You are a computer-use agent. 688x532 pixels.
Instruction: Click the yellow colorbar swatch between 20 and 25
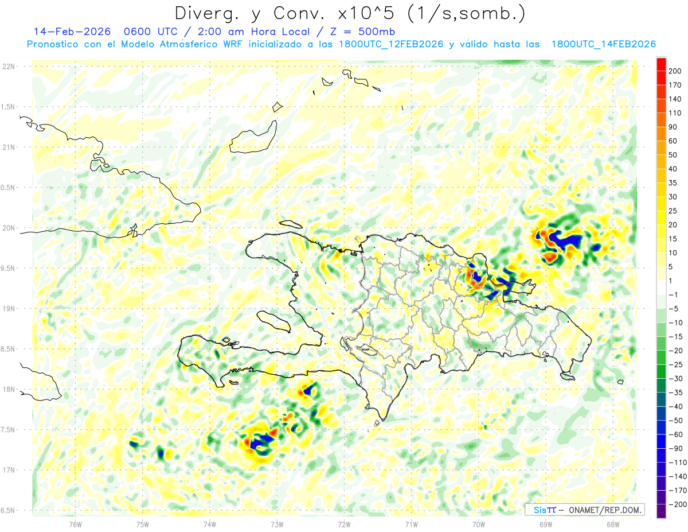661,218
